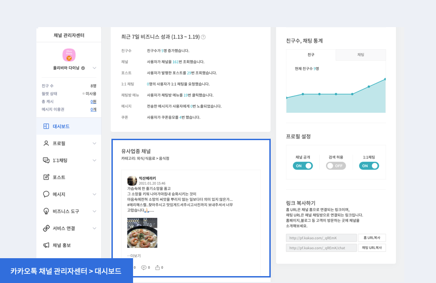Select 채널 홍보 in the sidebar menu
The width and height of the screenshot is (436, 283).
69,245
